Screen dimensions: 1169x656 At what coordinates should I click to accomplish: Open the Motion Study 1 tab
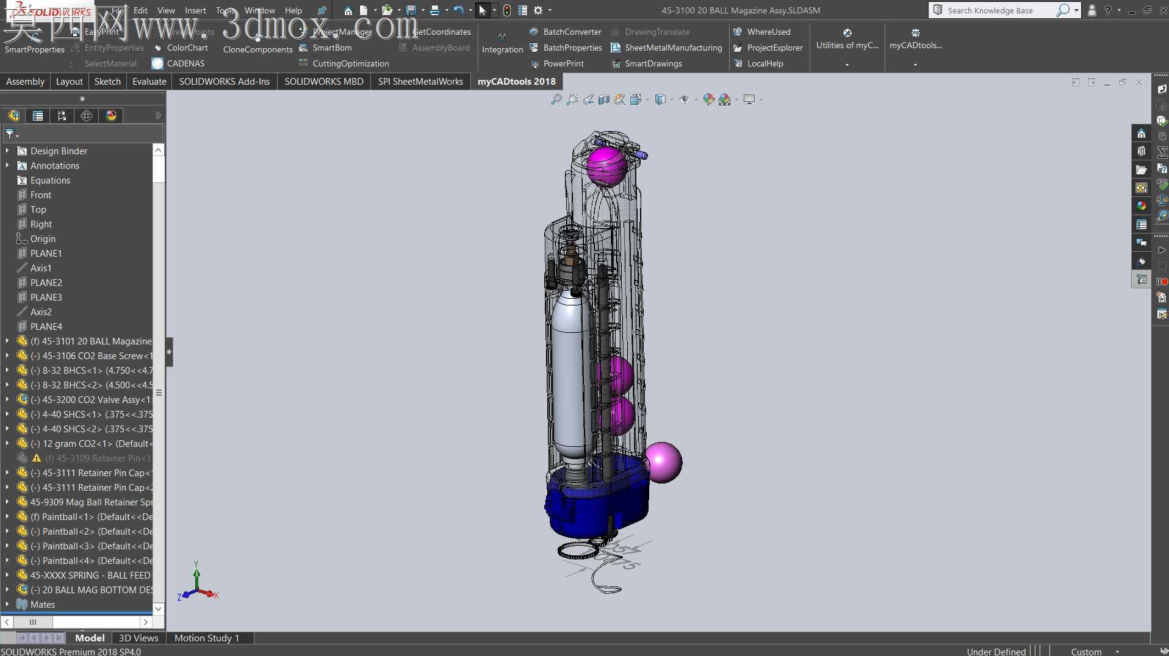coord(207,638)
